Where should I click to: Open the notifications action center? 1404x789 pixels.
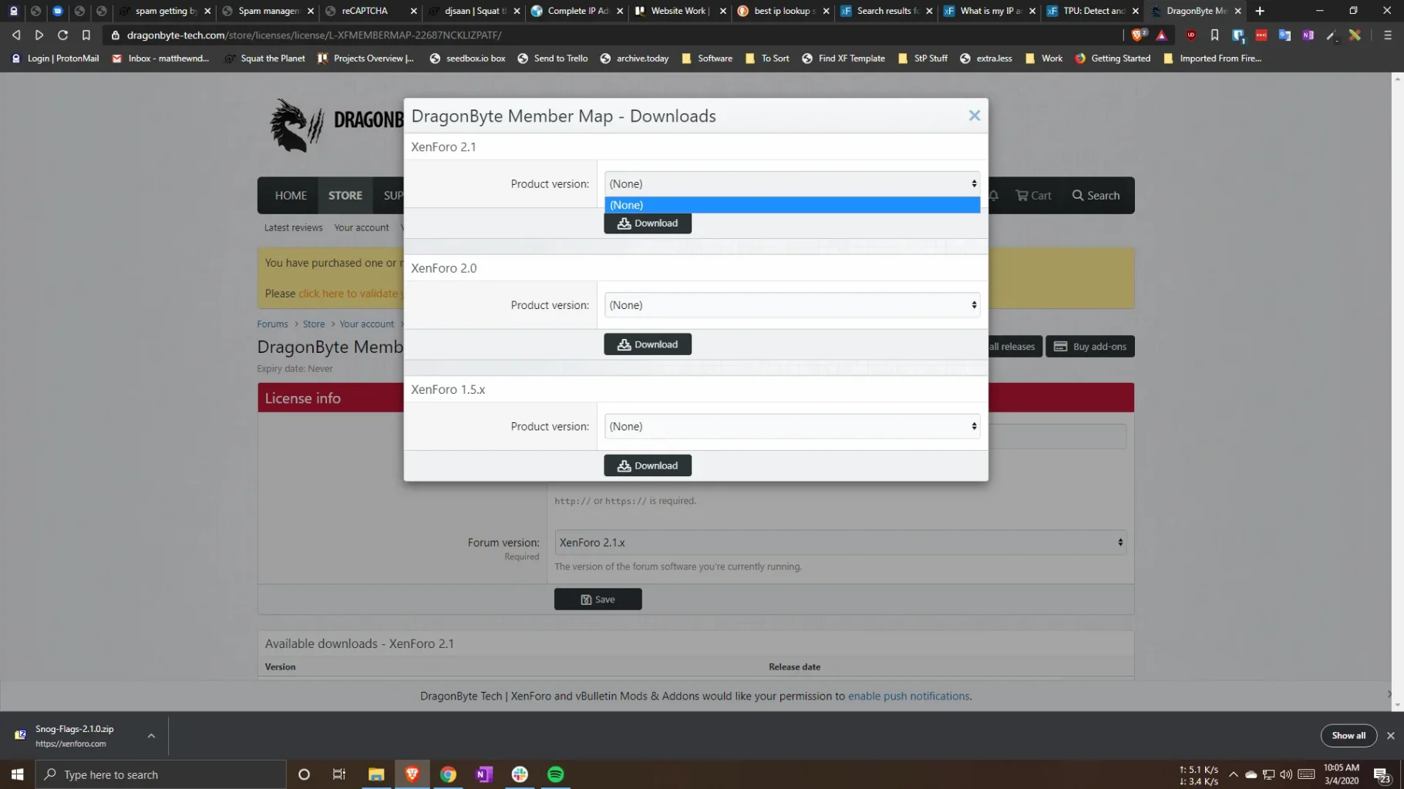click(x=1382, y=775)
